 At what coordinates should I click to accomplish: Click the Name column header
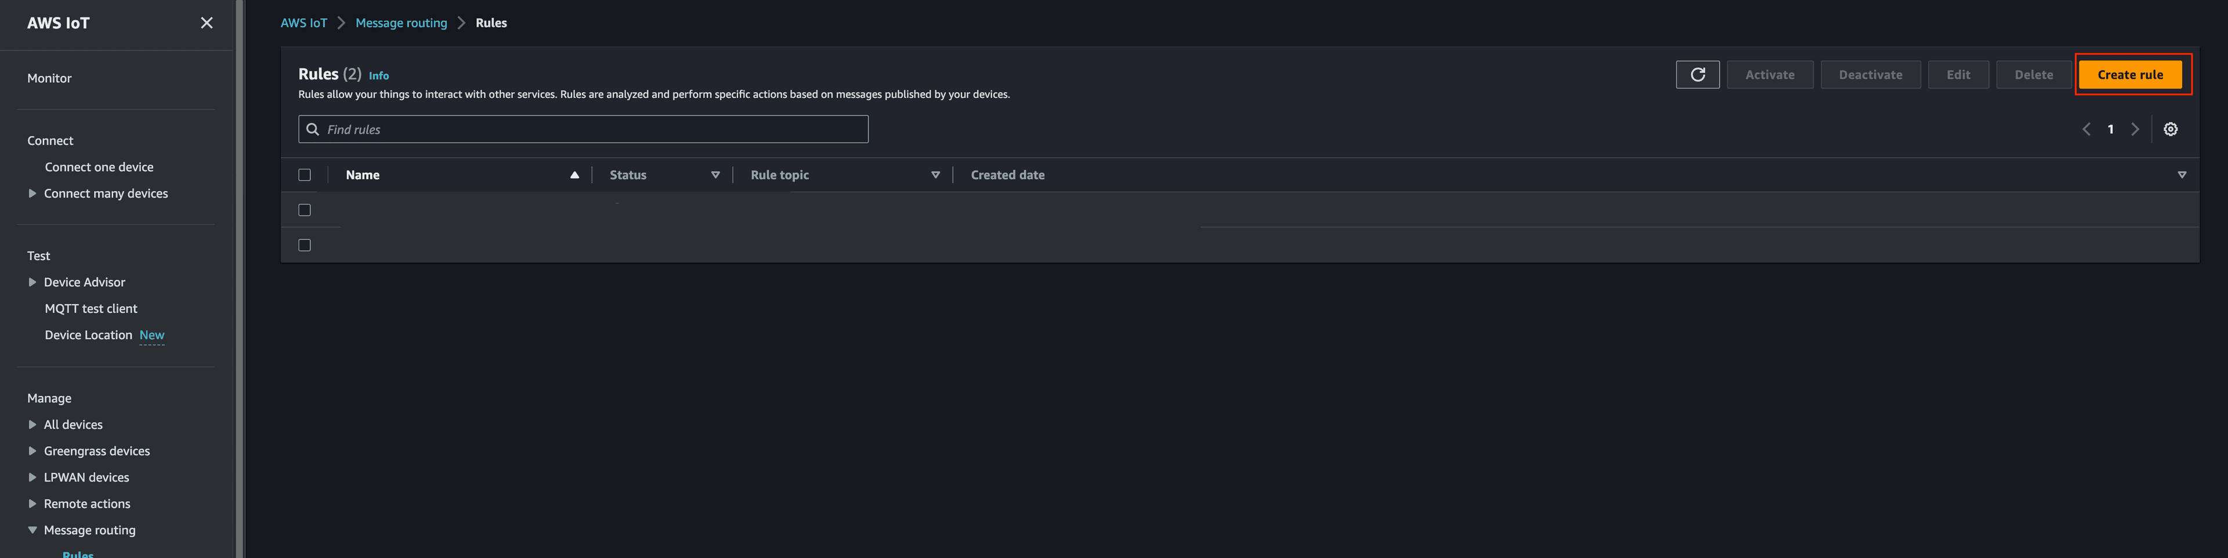(363, 174)
